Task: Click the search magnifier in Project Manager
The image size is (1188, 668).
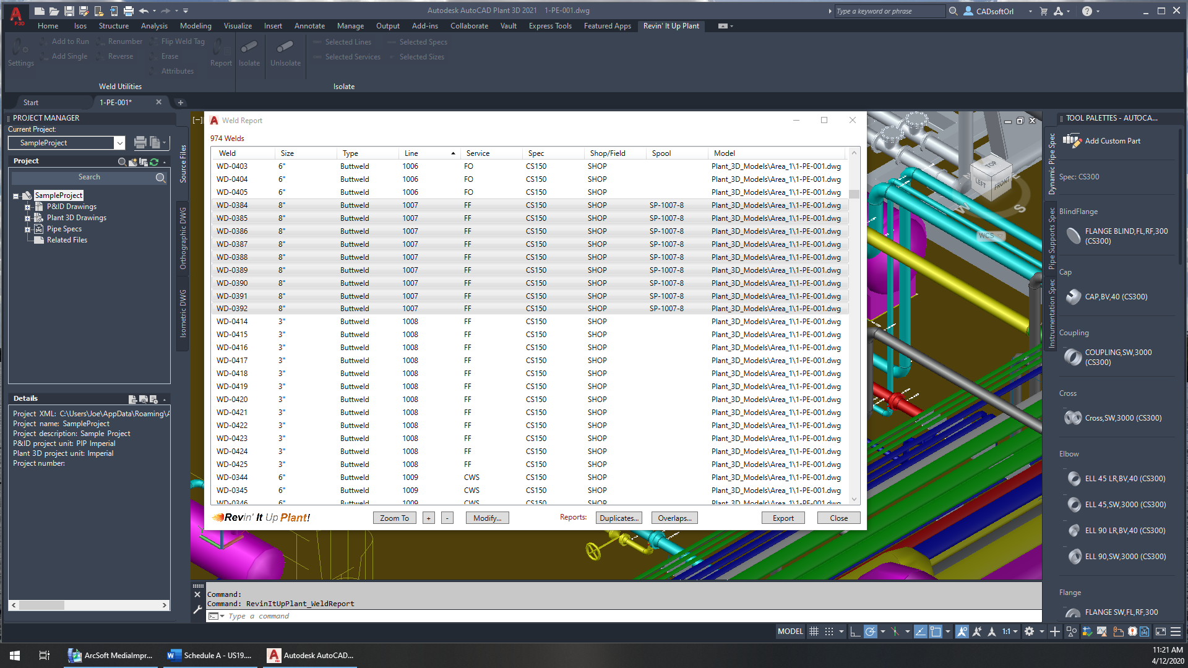Action: pyautogui.click(x=160, y=178)
